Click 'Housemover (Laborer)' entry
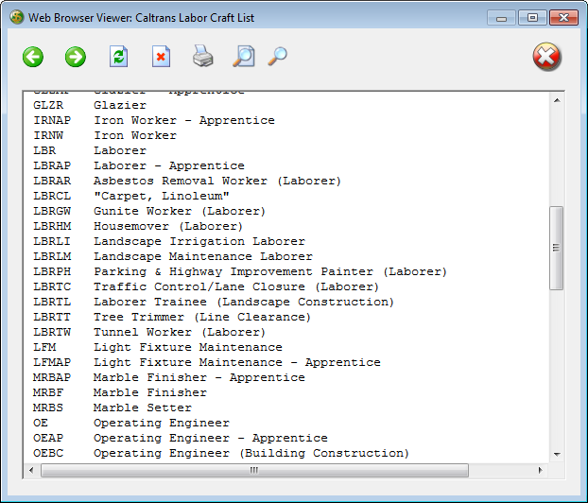Image resolution: width=588 pixels, height=503 pixels. 168,226
